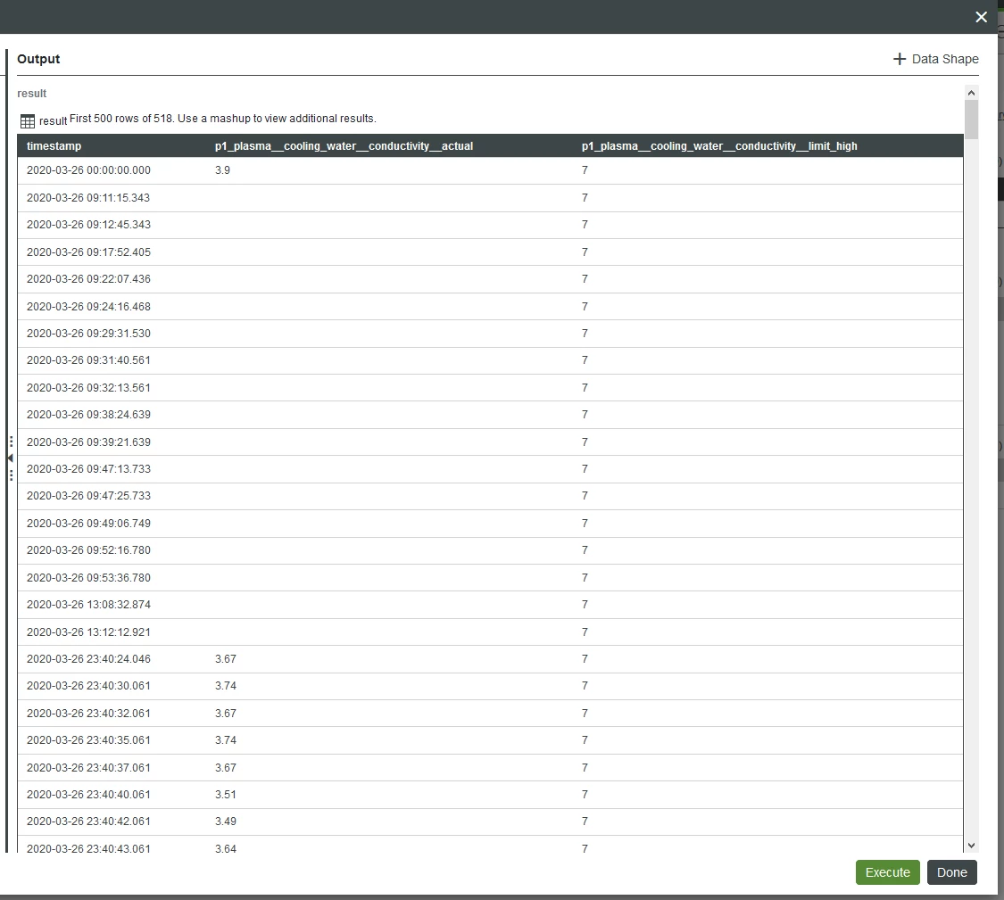Screen dimensions: 1004x900
Task: Click the 'First 500 rows of 518' message
Action: (223, 119)
